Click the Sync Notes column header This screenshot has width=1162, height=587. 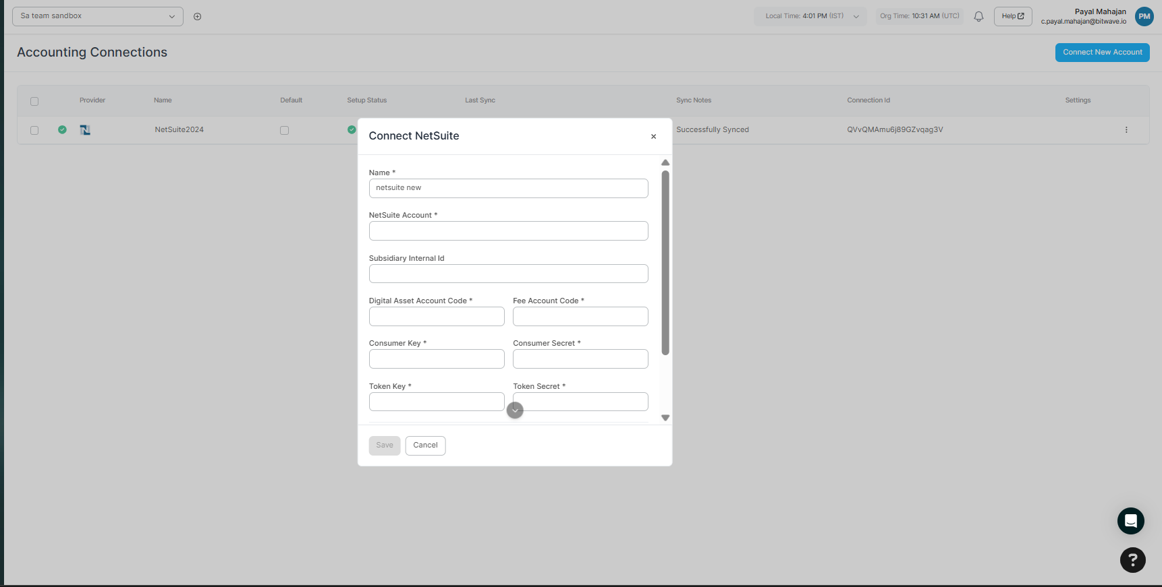[694, 100]
